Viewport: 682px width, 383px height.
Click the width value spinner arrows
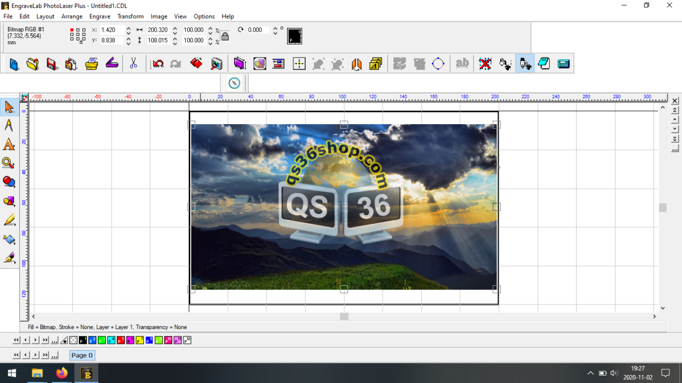(175, 30)
